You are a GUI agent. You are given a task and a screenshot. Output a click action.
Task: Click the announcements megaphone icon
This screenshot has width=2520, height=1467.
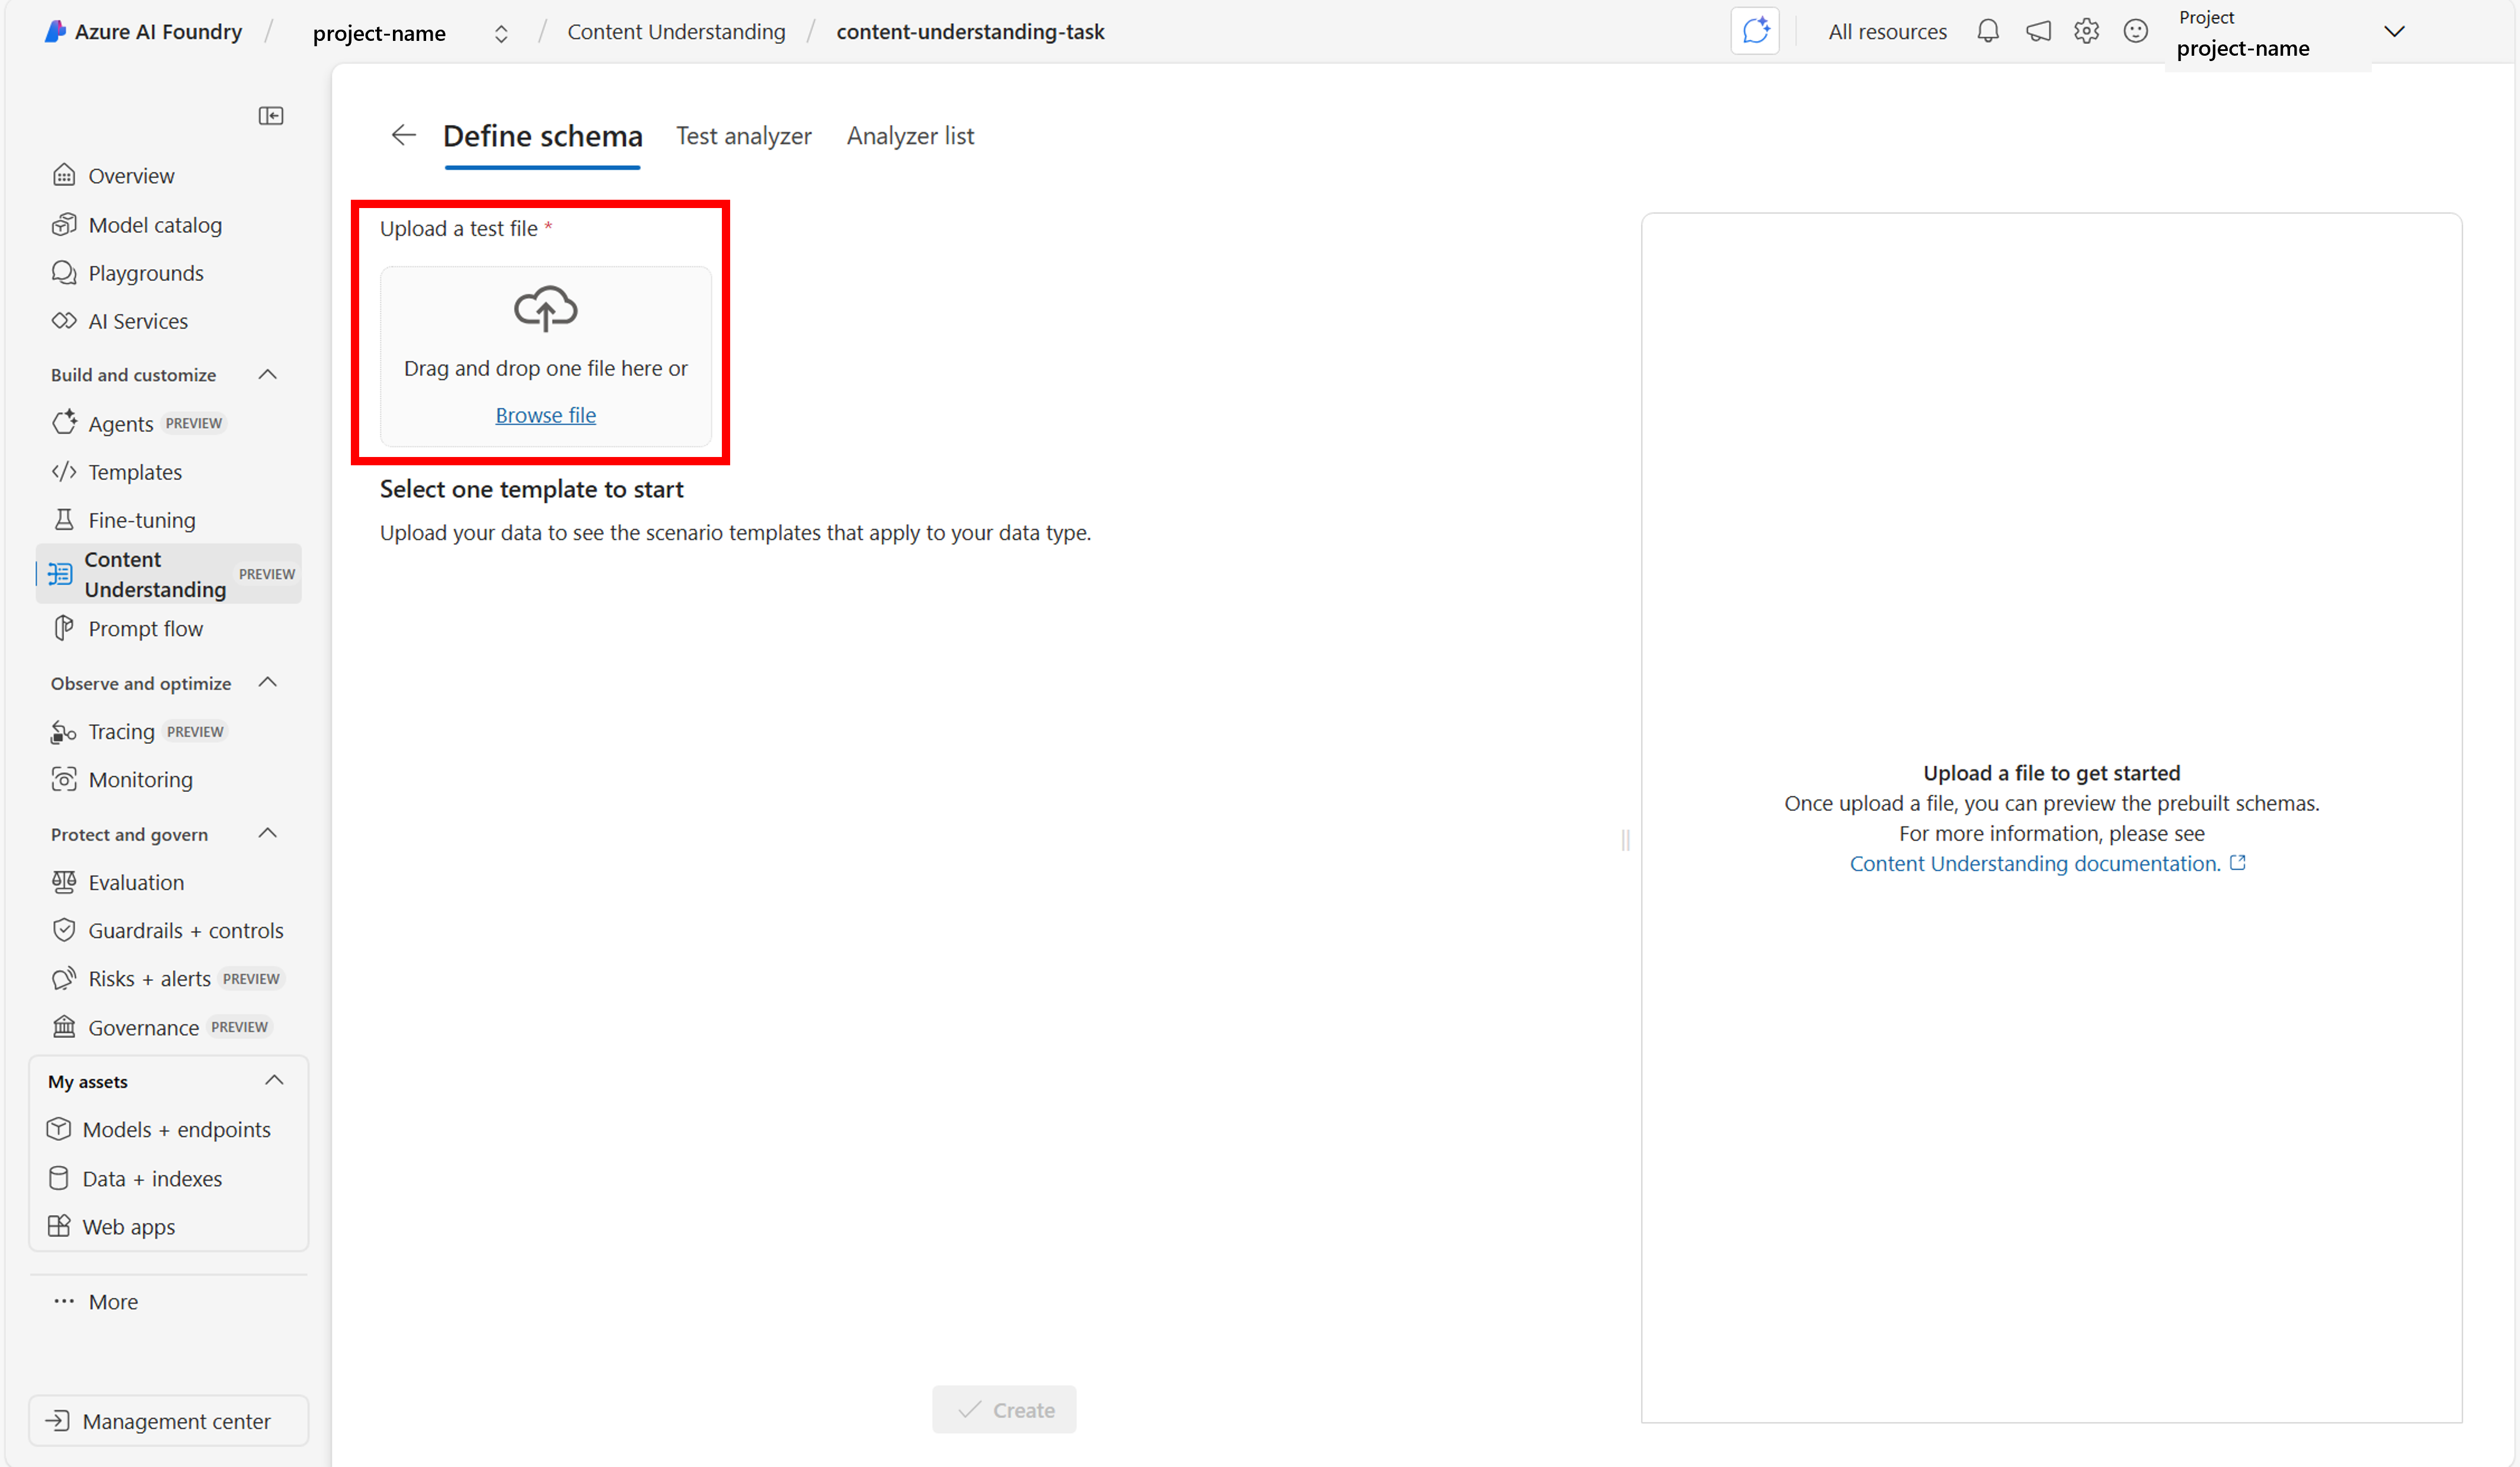[2037, 31]
